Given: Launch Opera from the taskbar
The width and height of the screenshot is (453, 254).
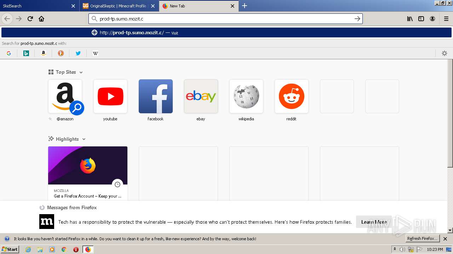Looking at the screenshot, I should (x=76, y=249).
